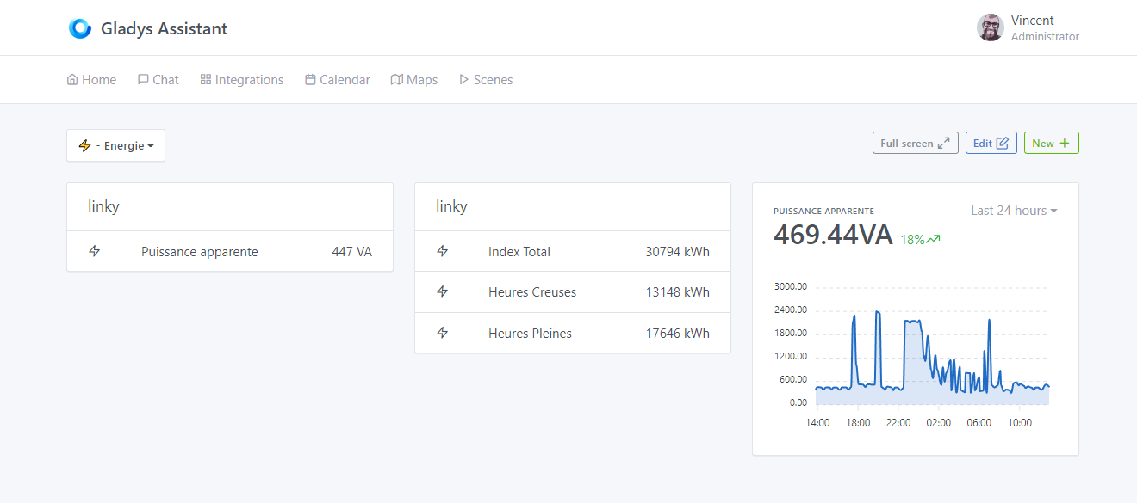Click the lightning icon beside Index Total
Viewport: 1137px width, 503px height.
pos(443,251)
